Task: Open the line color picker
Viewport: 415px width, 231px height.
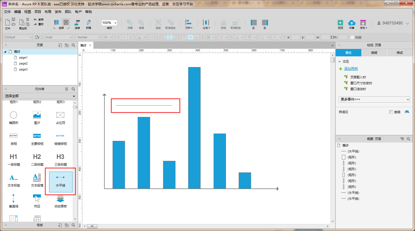Action: coord(239,37)
